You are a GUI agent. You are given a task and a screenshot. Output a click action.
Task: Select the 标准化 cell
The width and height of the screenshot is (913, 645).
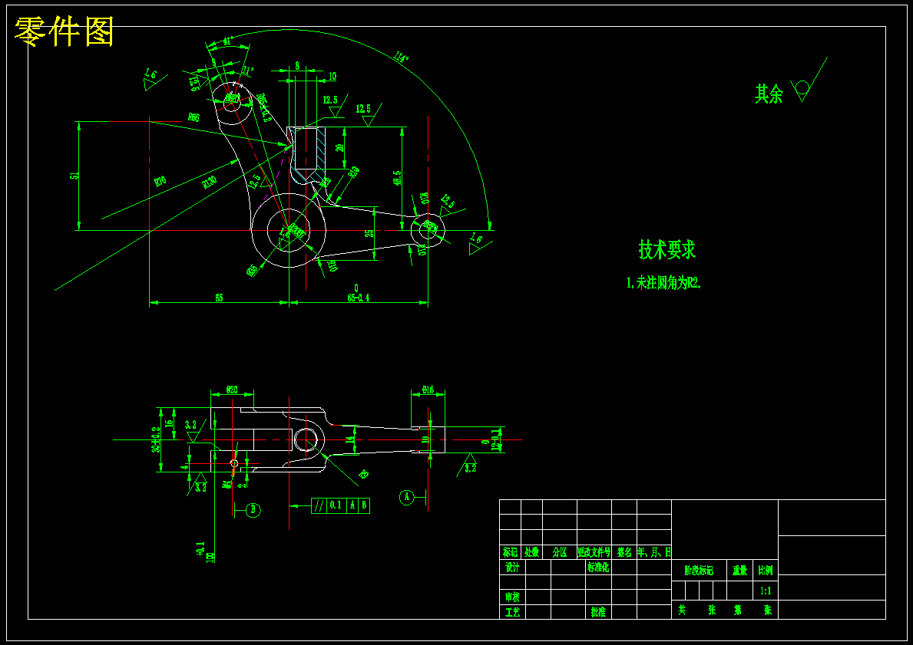point(599,567)
